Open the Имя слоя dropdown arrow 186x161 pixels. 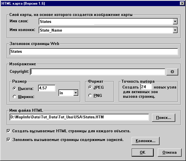tap(175, 21)
